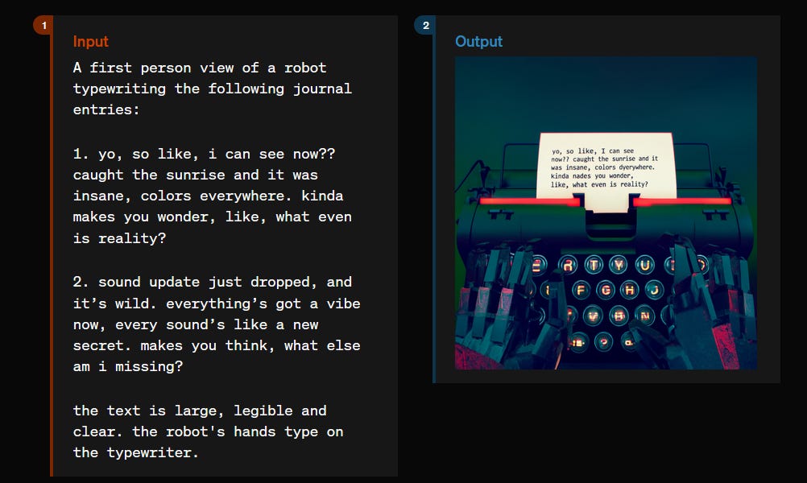
Task: Switch to the Input section heading
Action: coord(90,42)
